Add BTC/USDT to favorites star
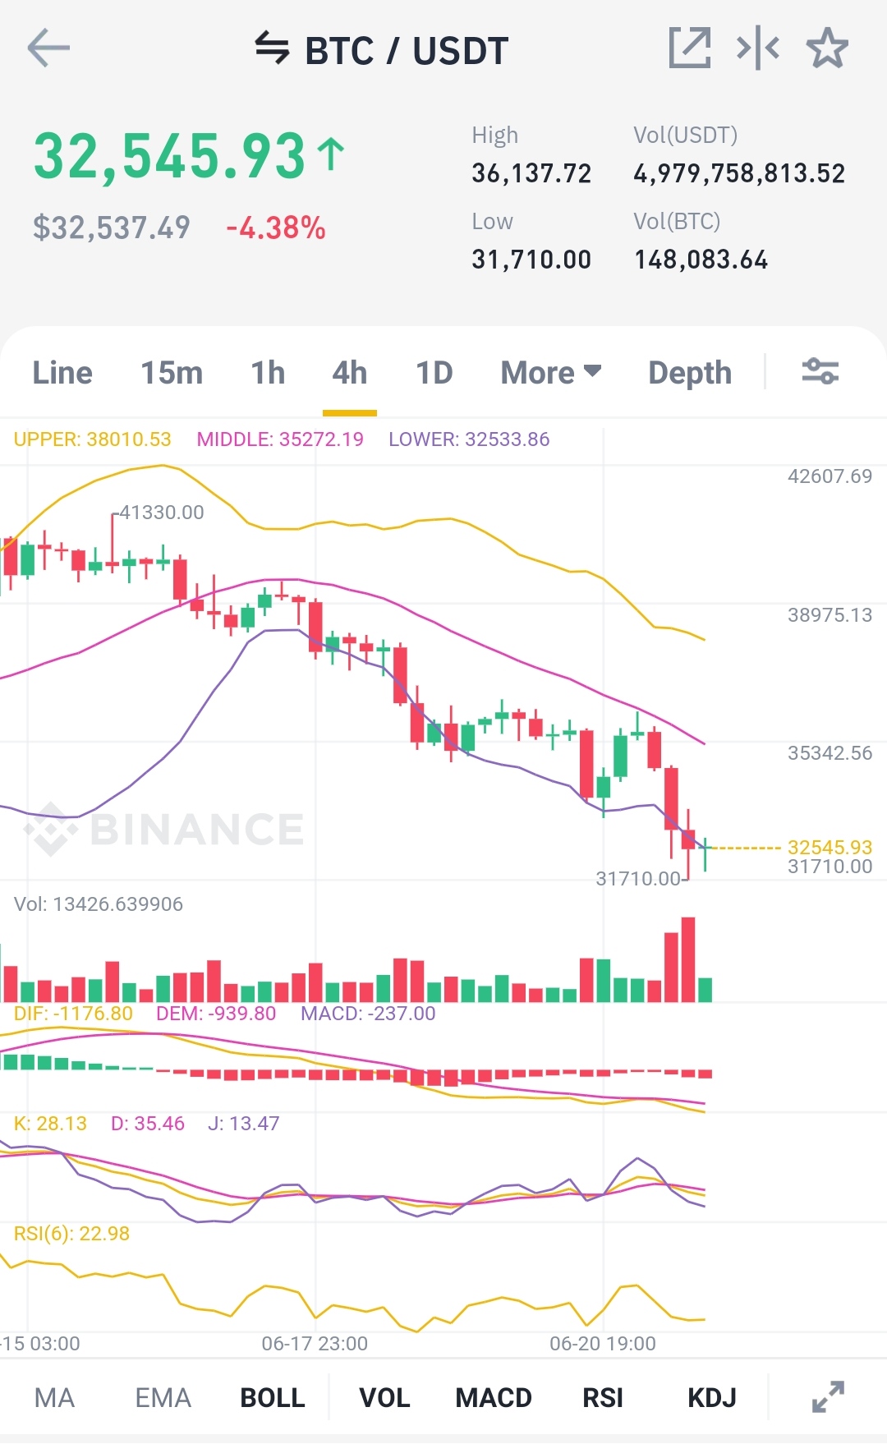The width and height of the screenshot is (887, 1444). click(827, 48)
